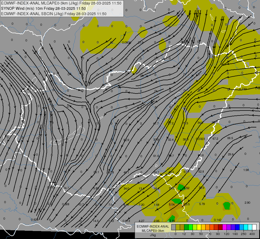Click the dark red swatch right of the 90 tick
This screenshot has height=239, width=260.
pyautogui.click(x=220, y=227)
